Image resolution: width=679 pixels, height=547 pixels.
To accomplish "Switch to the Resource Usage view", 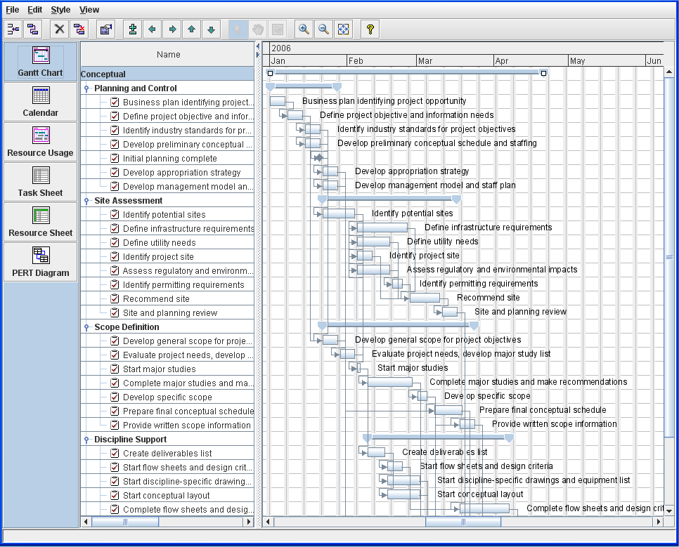I will point(41,143).
